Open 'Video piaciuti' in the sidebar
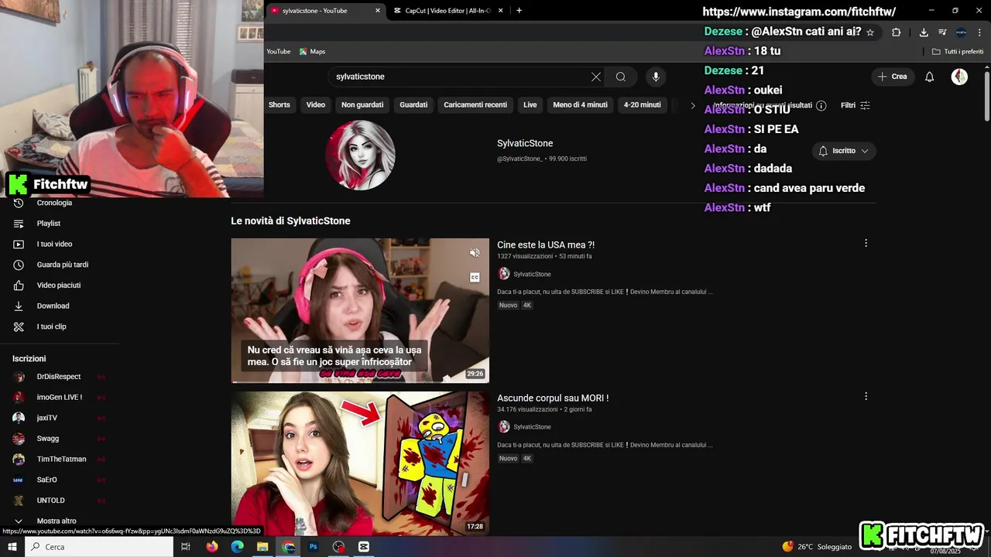991x557 pixels. pyautogui.click(x=58, y=285)
